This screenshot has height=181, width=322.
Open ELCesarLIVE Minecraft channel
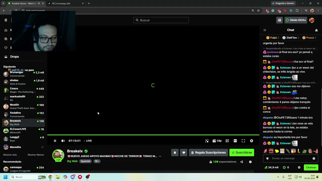24,130
